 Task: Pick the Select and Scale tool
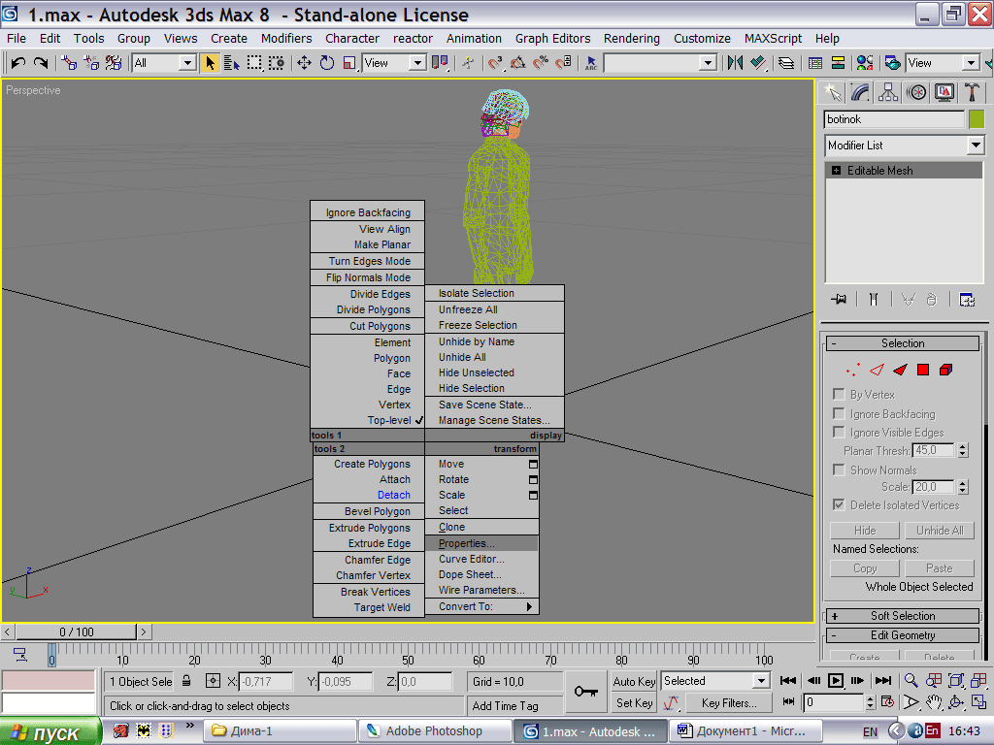349,63
